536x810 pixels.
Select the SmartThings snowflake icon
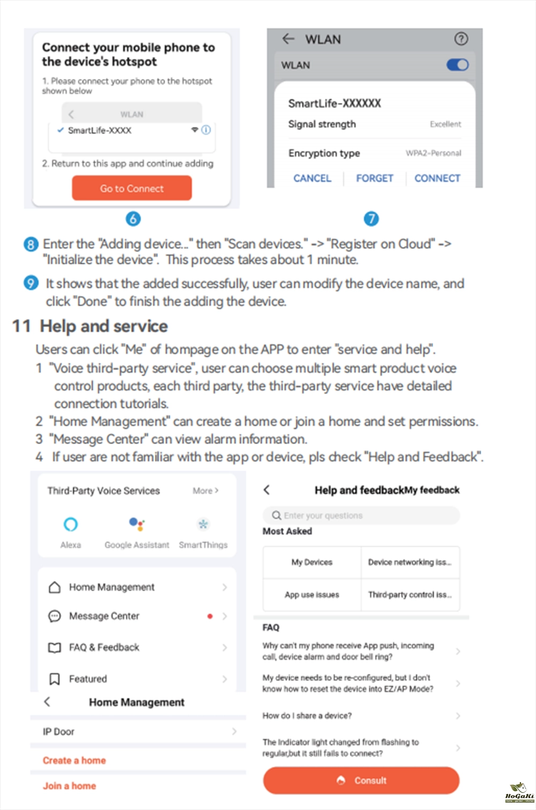pos(203,524)
